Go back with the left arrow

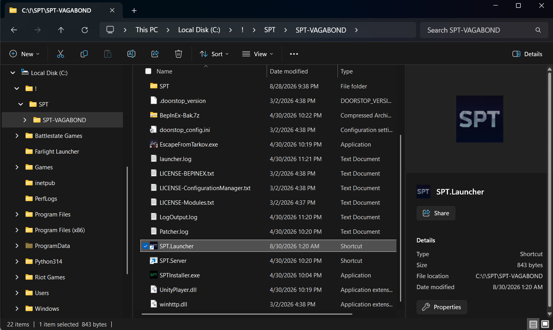pos(14,30)
